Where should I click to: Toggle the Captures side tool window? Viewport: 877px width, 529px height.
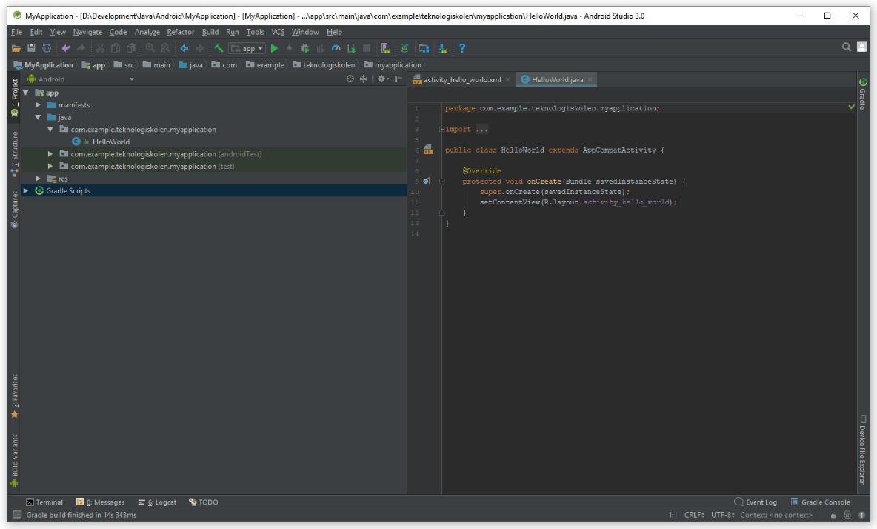tap(15, 210)
